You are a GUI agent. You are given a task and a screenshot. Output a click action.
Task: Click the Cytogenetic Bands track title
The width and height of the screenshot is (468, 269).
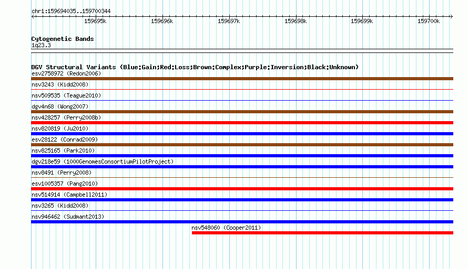coord(63,39)
